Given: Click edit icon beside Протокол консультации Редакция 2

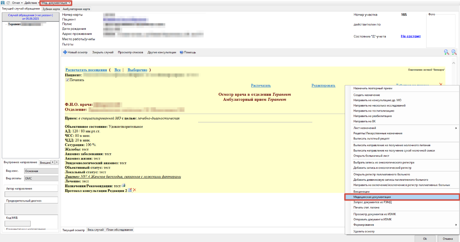Looking at the screenshot, I should point(130,190).
